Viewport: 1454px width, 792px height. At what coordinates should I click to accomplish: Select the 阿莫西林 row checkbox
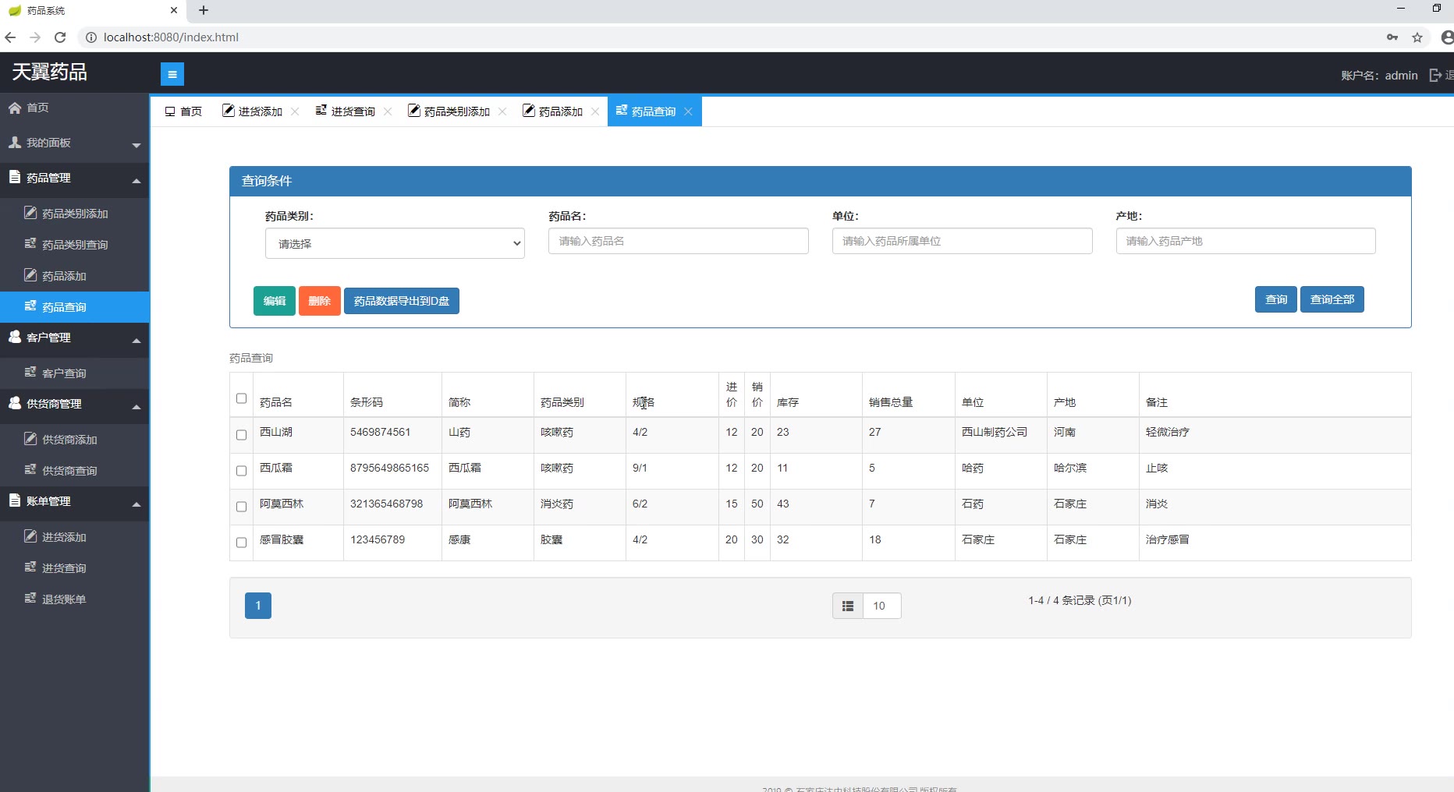click(x=241, y=507)
